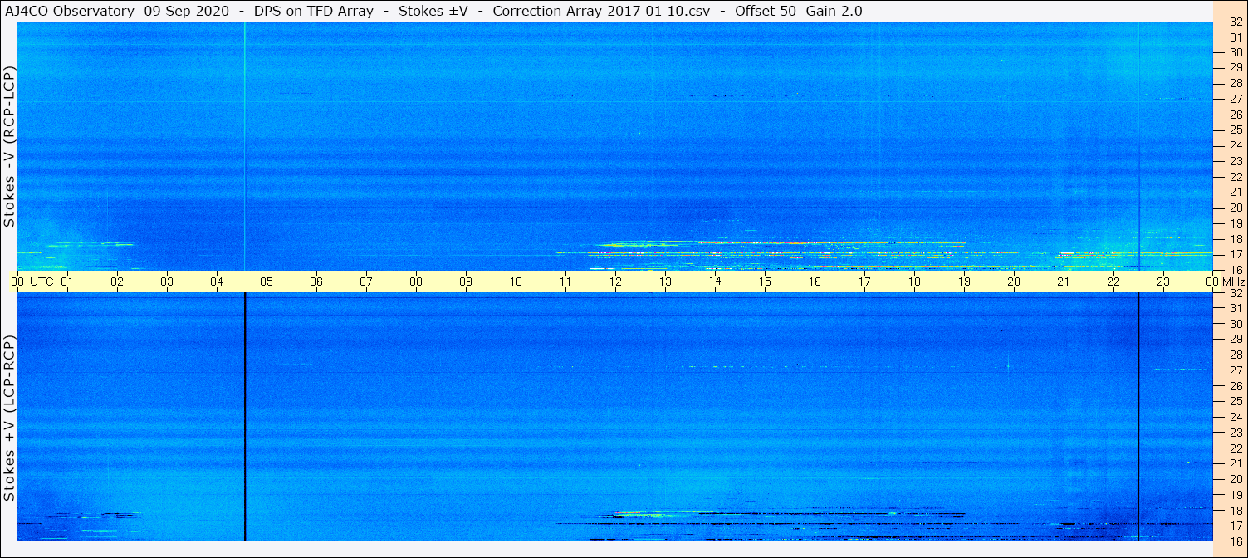Viewport: 1248px width, 558px height.
Task: Click the Offset 50 Gain 2.0 header text
Action: click(799, 11)
